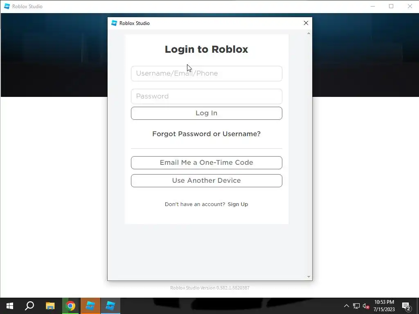Click the Roblox Studio Version text

(x=210, y=288)
